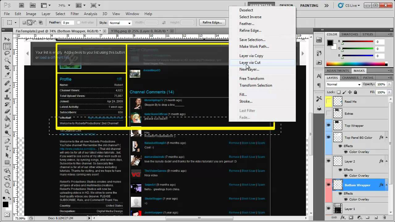Switch to the Channels tab
The height and width of the screenshot is (222, 395).
pyautogui.click(x=350, y=78)
